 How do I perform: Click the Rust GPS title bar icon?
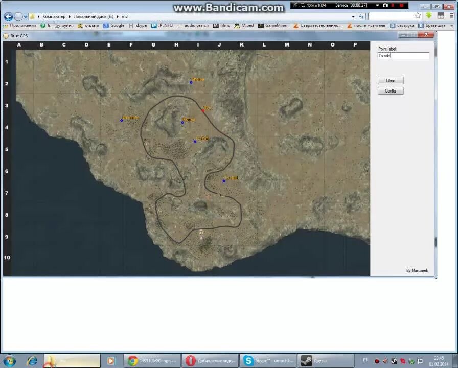pos(6,36)
